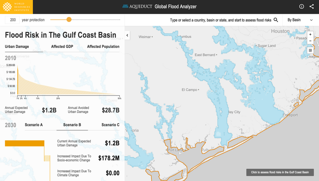Click 'Current Annual Expected Urban Damage' label
The height and width of the screenshot is (181, 319).
click(74, 143)
